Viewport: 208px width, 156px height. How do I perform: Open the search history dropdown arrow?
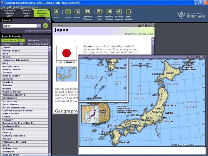(x=39, y=26)
